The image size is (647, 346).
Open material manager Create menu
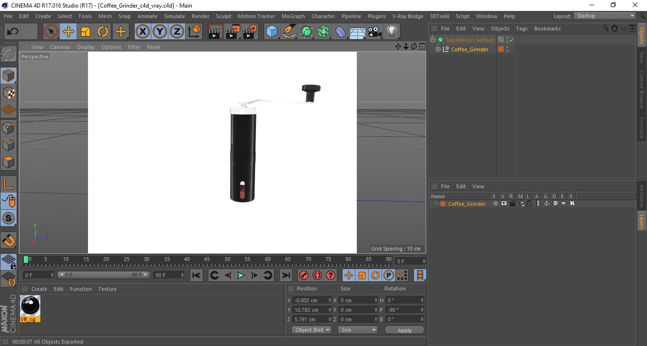pyautogui.click(x=39, y=289)
